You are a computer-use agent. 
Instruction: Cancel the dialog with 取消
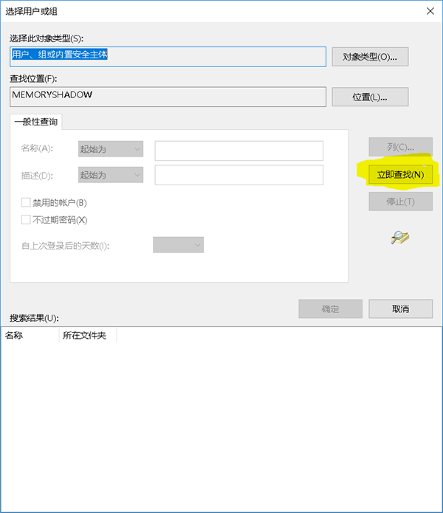pyautogui.click(x=400, y=309)
